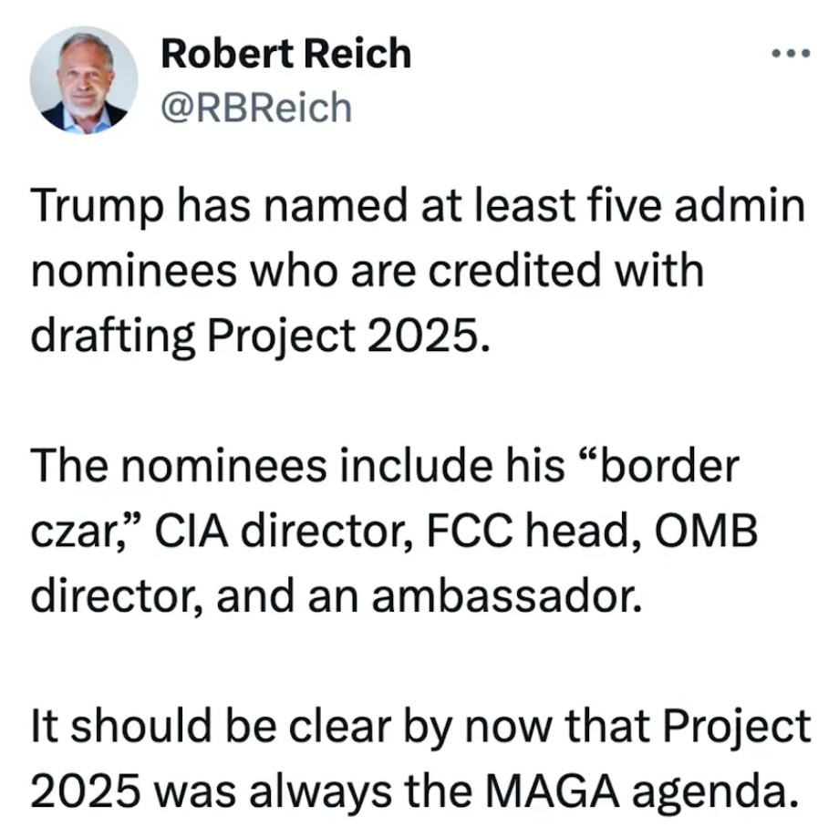
Task: Click "It should be clear" sentence start
Action: click(211, 726)
